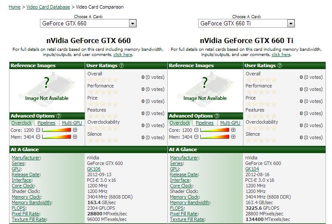Select the '134400 MTexels/sec' value
The width and height of the screenshot is (332, 224).
coord(267,219)
